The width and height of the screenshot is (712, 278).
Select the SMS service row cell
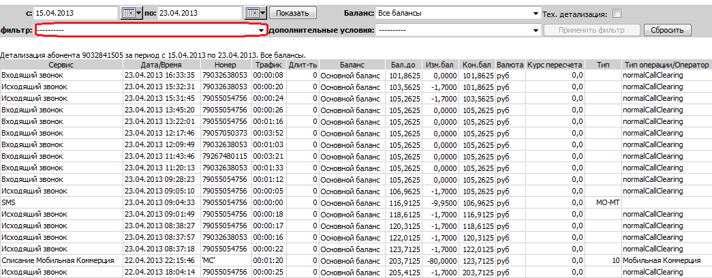click(61, 202)
